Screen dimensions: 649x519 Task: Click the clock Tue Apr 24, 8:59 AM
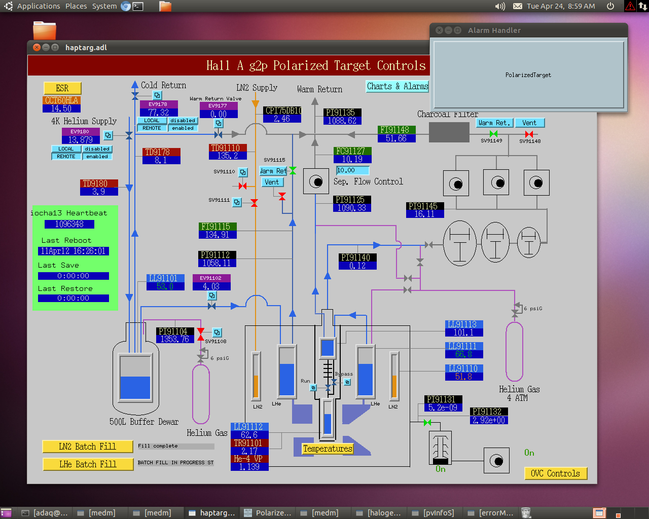[x=561, y=6]
